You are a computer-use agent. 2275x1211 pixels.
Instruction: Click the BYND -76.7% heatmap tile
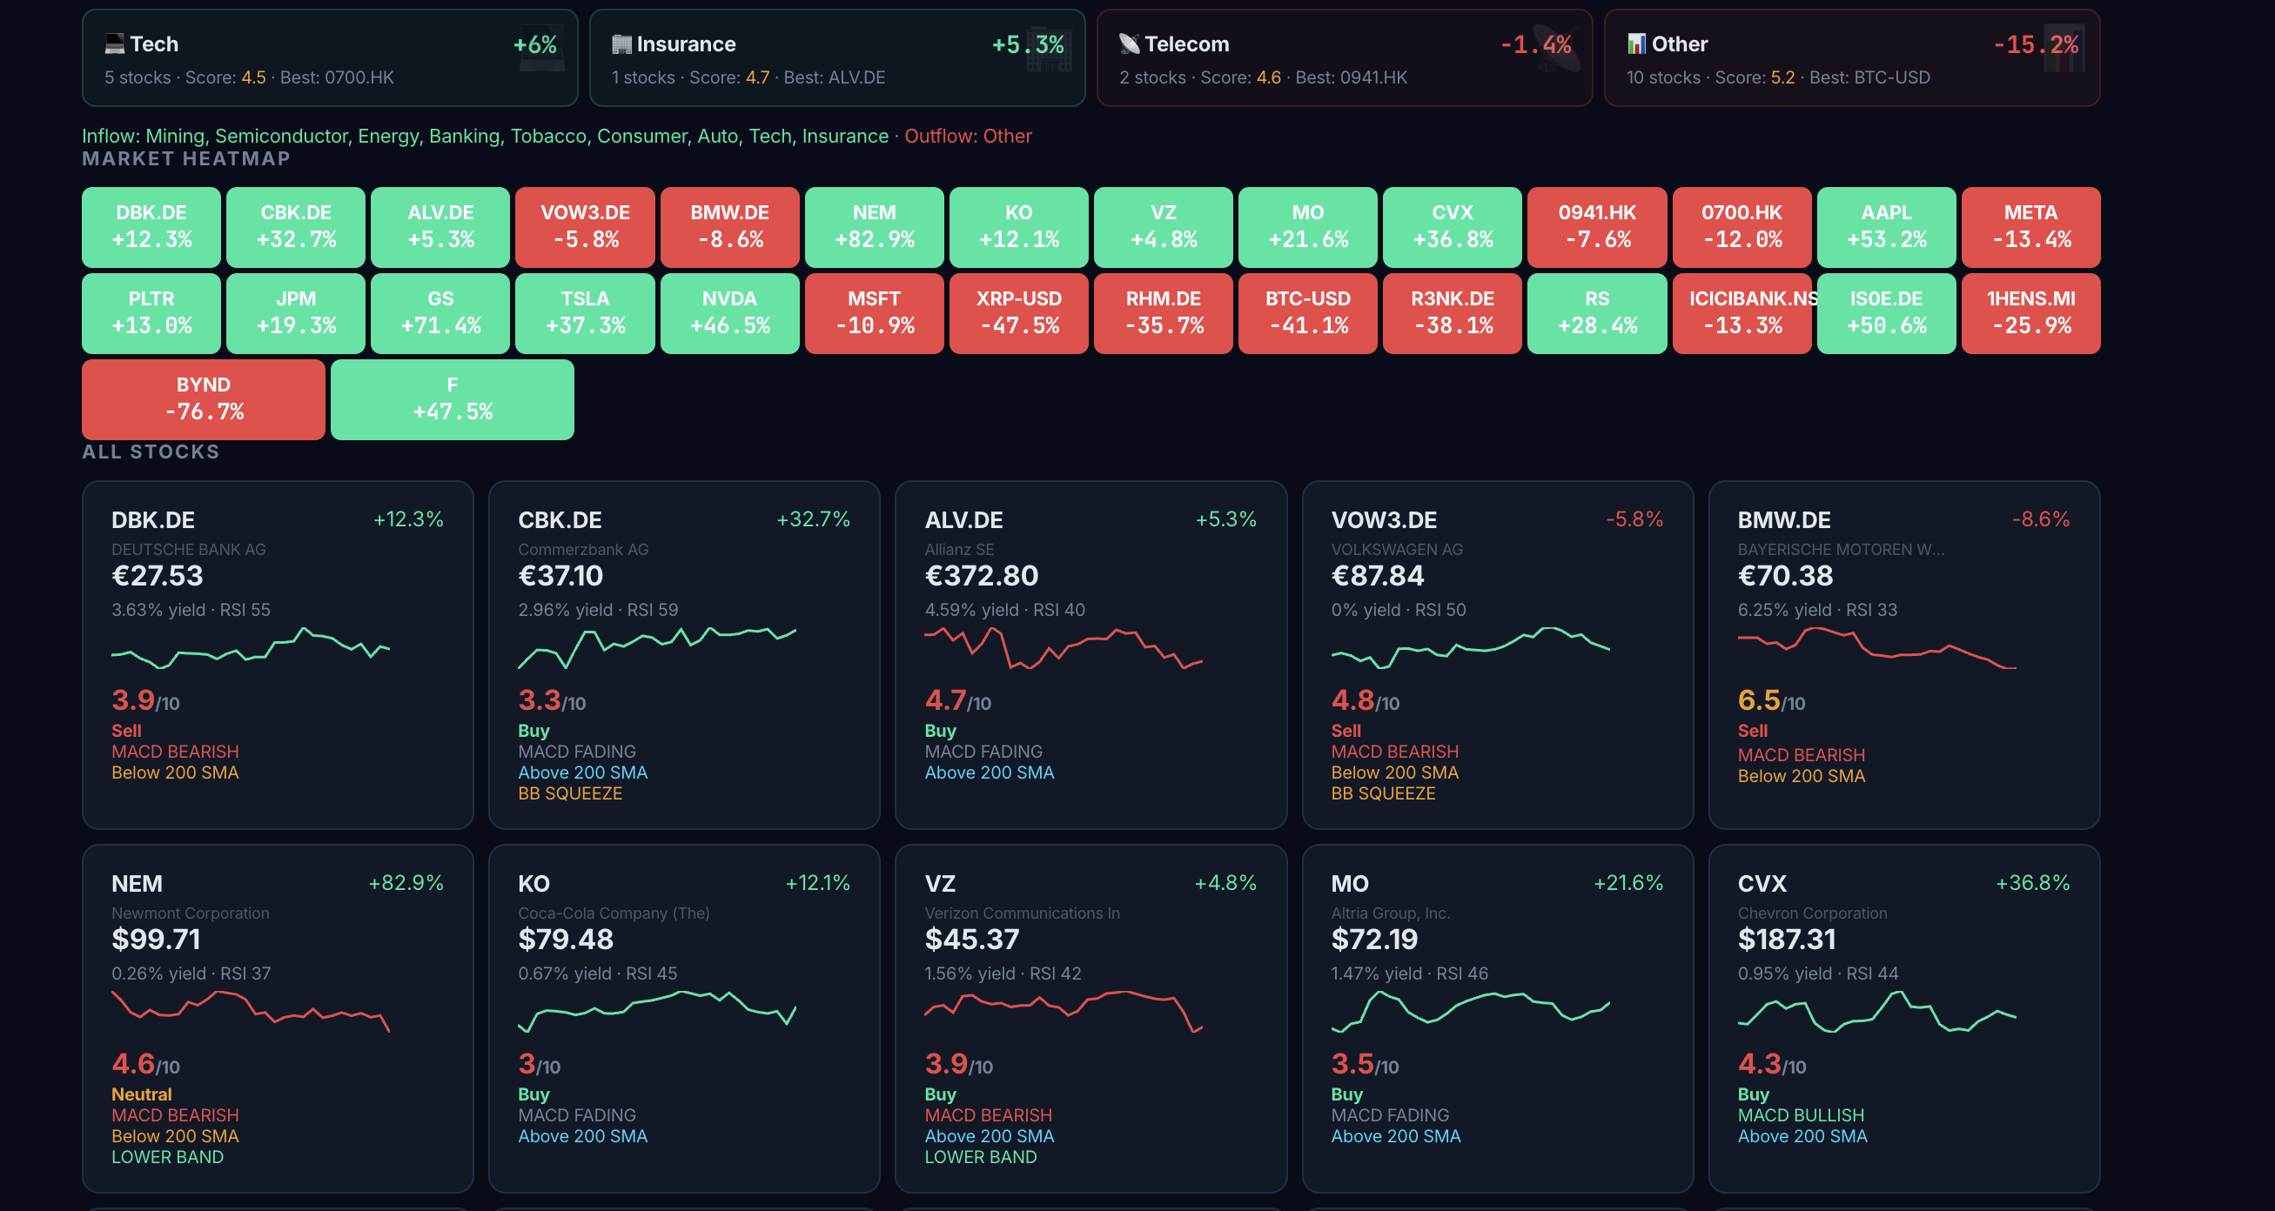[x=203, y=399]
